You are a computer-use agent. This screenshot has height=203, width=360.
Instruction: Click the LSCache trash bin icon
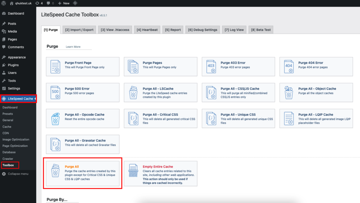pyautogui.click(x=133, y=93)
